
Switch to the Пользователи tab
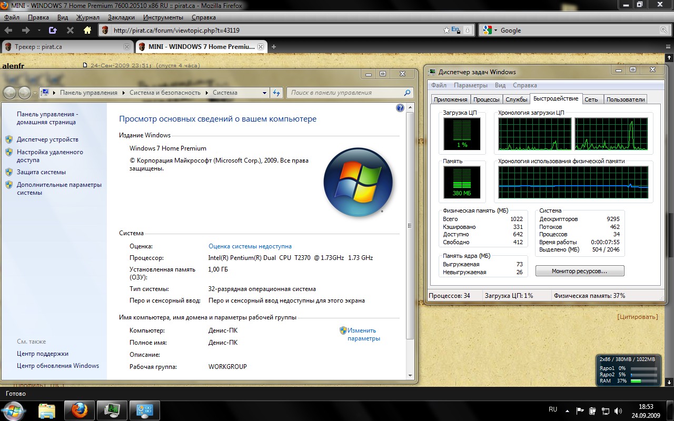625,99
